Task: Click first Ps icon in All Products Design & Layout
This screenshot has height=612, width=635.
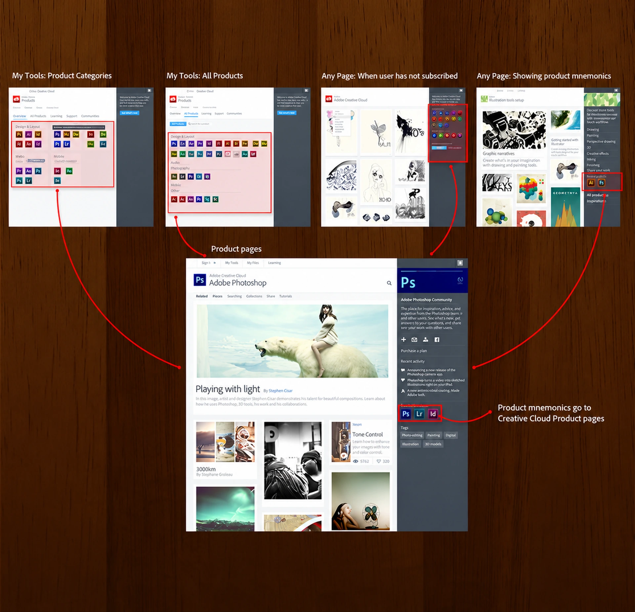Action: [174, 143]
